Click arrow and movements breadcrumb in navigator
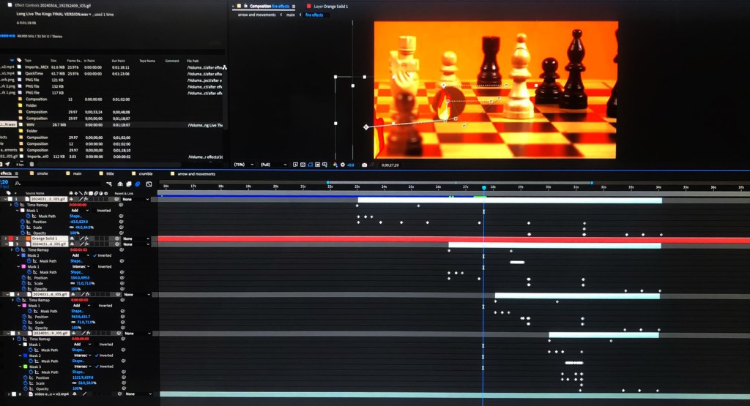 click(256, 15)
